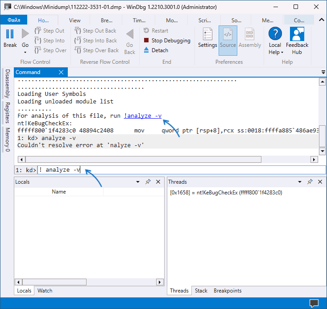Switch to the Watch tab
The width and height of the screenshot is (327, 309).
tap(45, 291)
